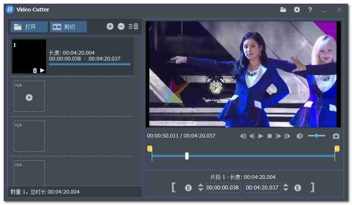Click the 打开 (Open) button
Screen dimensions: 352x205
point(29,27)
